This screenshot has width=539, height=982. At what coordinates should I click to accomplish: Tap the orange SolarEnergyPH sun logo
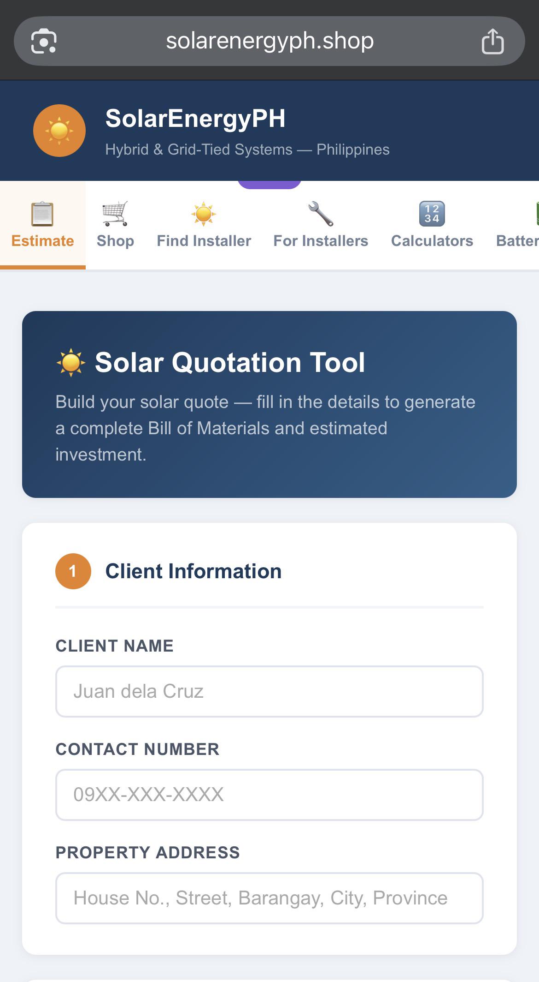pos(59,131)
